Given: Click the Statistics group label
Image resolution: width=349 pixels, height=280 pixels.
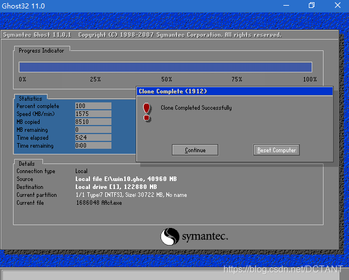Looking at the screenshot, I should click(x=31, y=98).
